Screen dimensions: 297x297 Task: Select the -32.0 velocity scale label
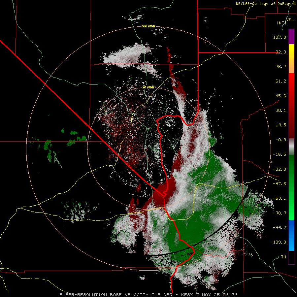[280, 169]
